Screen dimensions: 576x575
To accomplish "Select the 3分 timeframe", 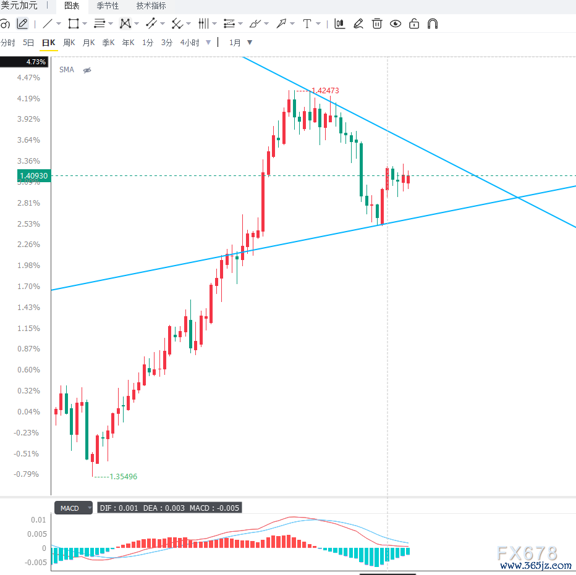I will (x=167, y=43).
